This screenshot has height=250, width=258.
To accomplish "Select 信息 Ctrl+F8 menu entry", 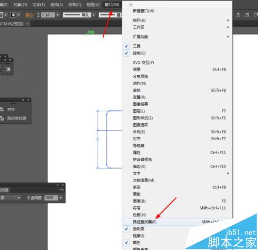I will point(177,70).
